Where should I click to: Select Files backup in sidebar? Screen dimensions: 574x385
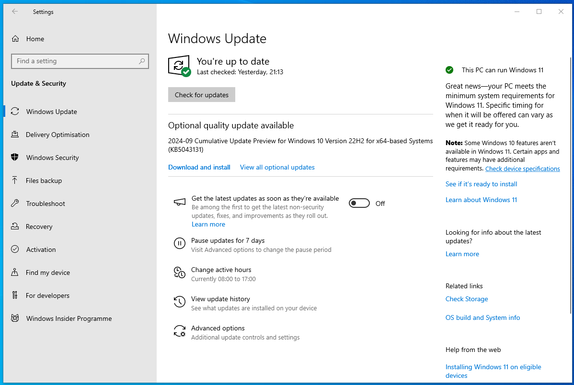point(80,181)
